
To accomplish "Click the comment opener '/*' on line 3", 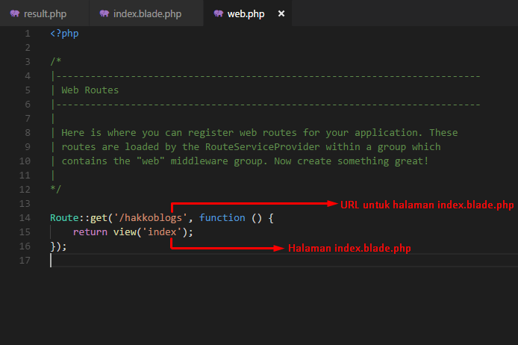I will (x=56, y=61).
